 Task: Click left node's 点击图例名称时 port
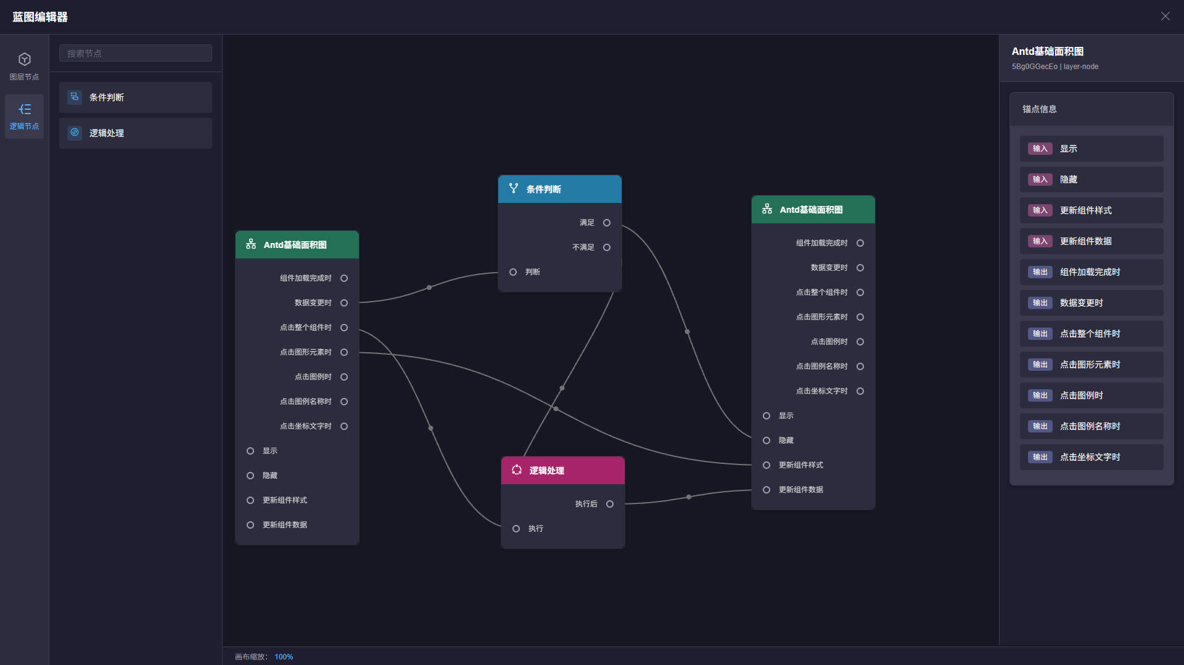point(344,402)
